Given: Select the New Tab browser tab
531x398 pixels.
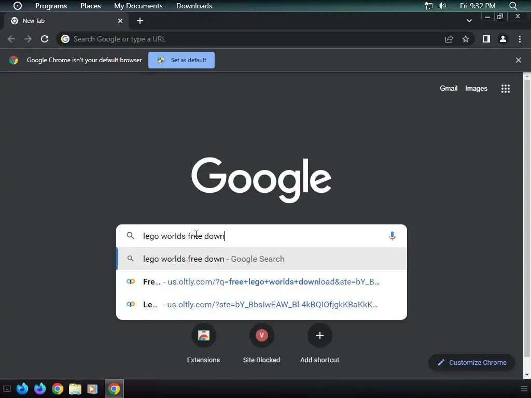Looking at the screenshot, I should tap(66, 21).
